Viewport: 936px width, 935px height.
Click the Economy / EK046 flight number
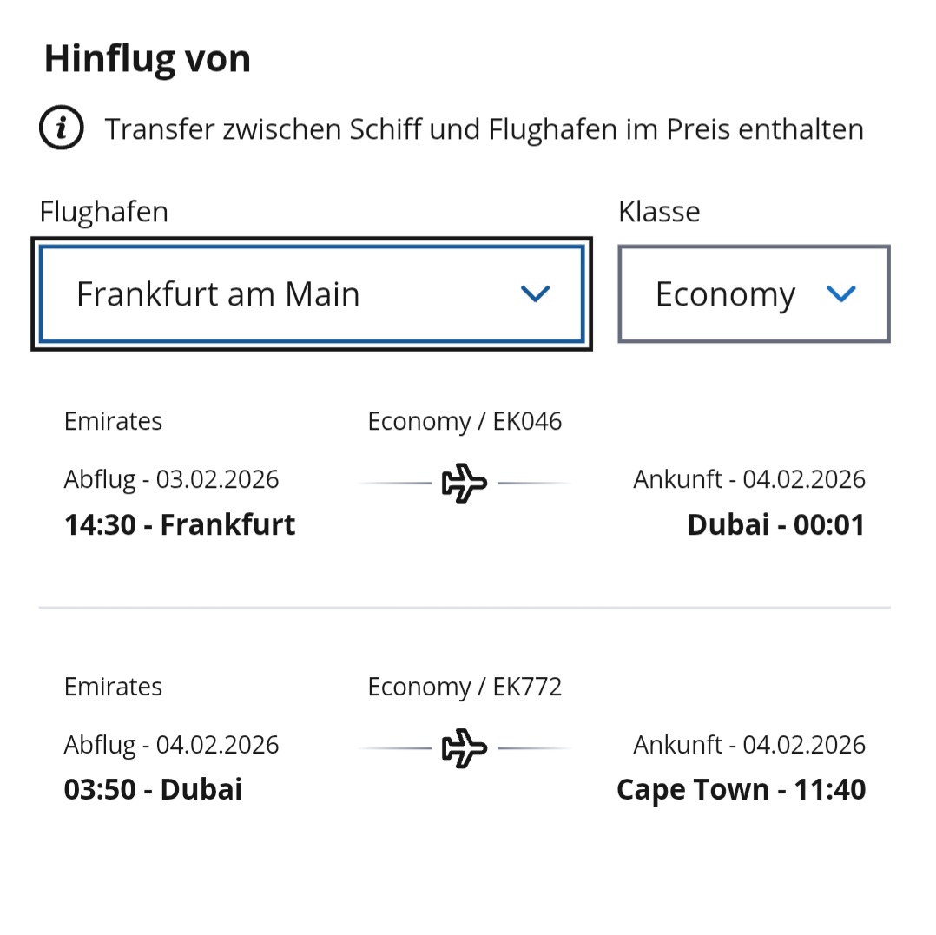click(x=465, y=422)
